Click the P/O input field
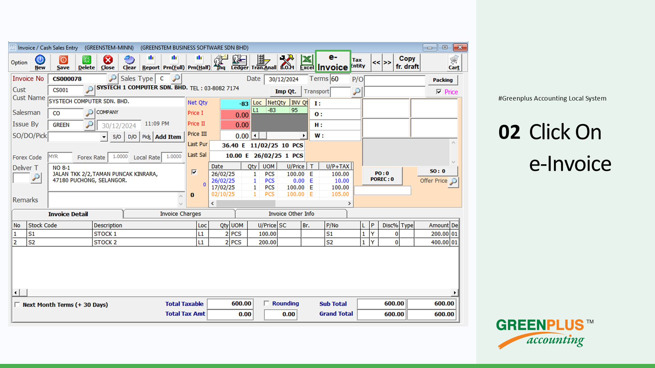Image resolution: width=655 pixels, height=368 pixels. click(395, 80)
